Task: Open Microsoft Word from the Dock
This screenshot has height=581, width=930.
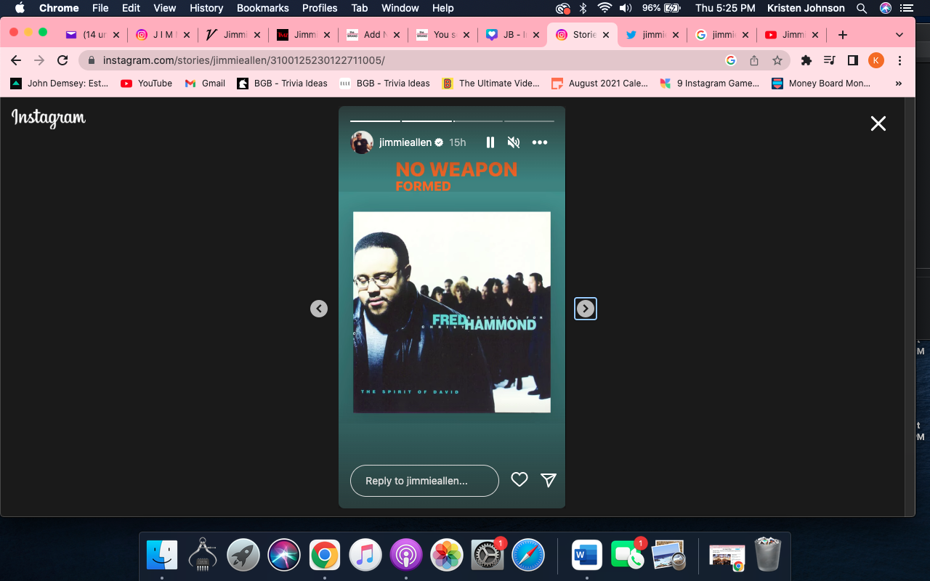Action: [587, 556]
